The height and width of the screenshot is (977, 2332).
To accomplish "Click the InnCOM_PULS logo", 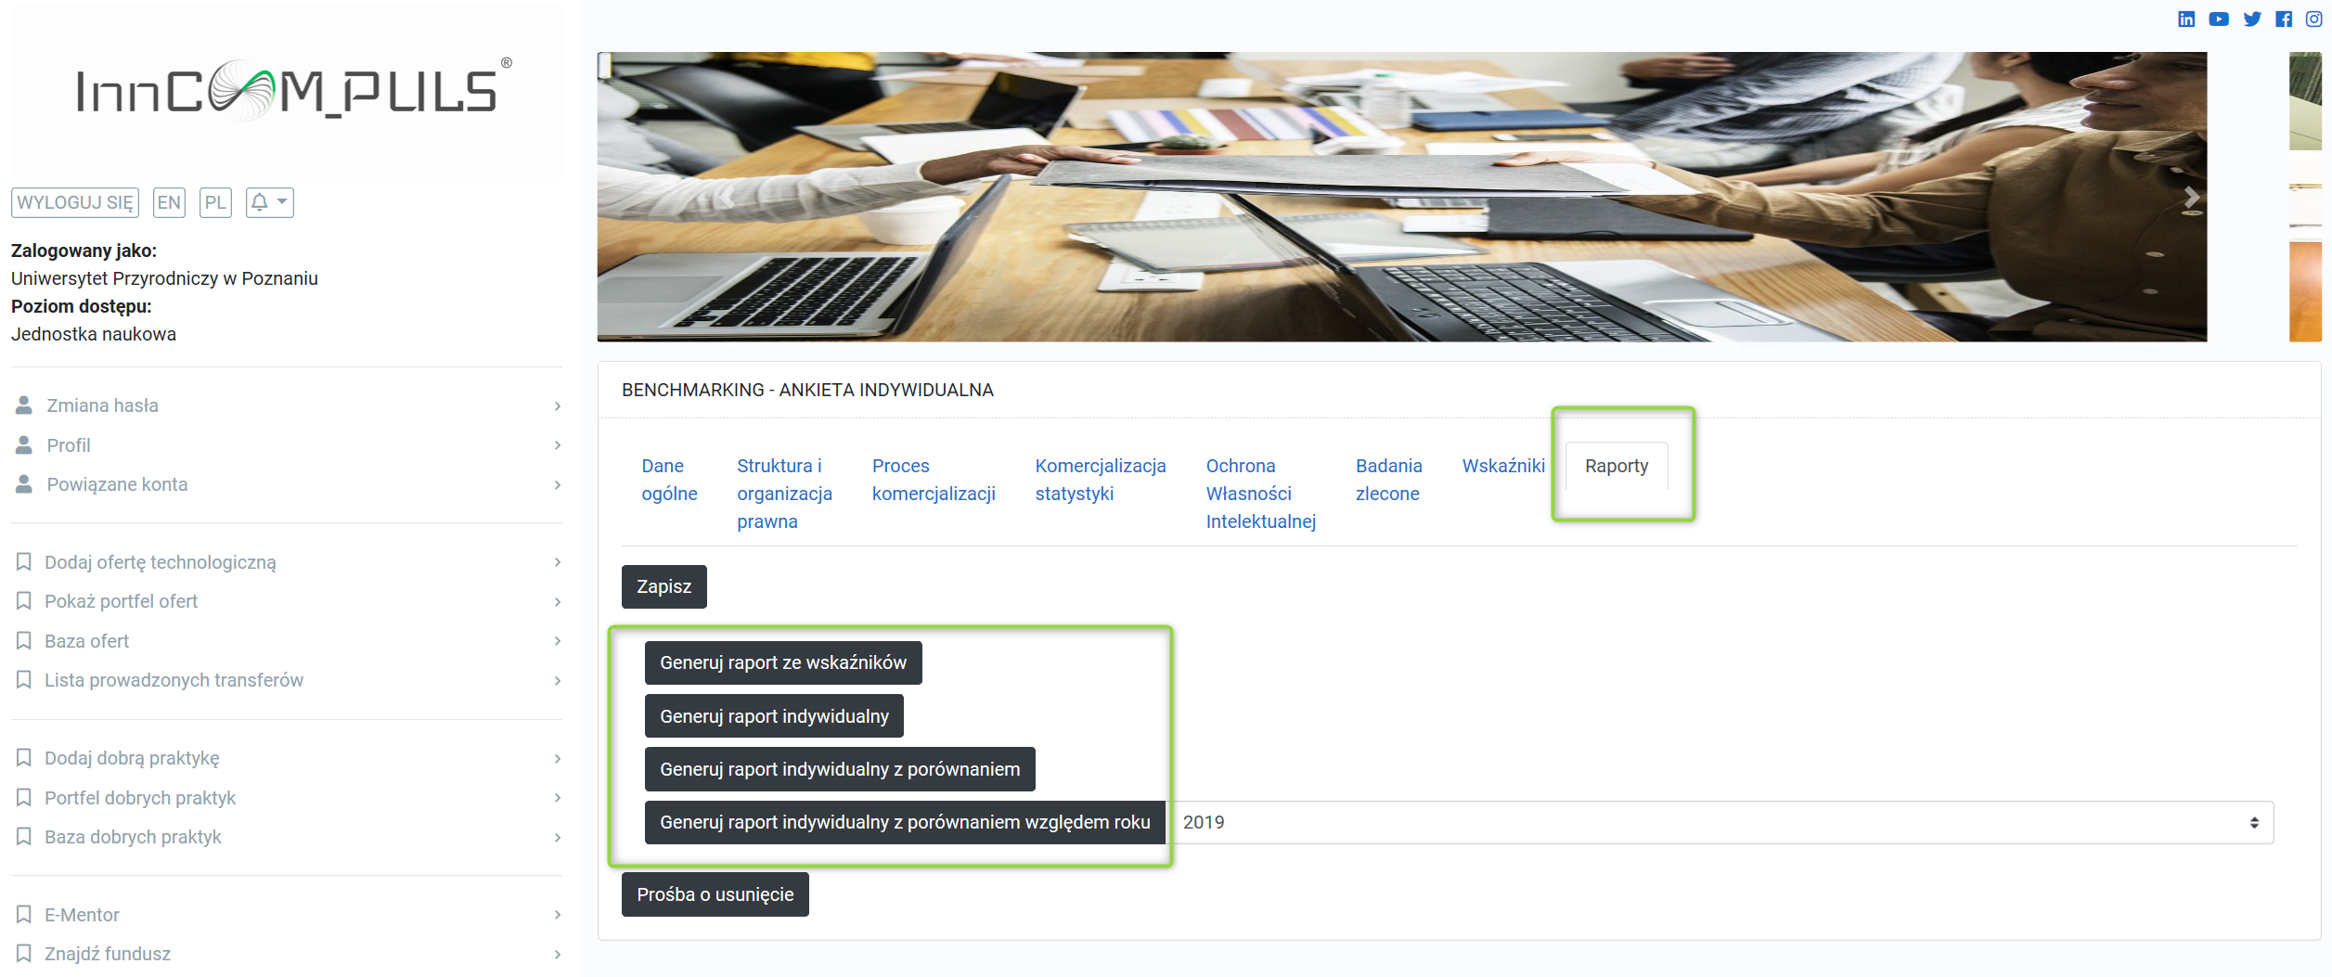I will pos(286,92).
